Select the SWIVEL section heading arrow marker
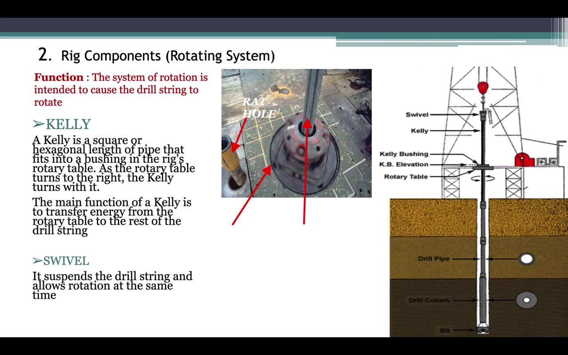This screenshot has height=355, width=568. tap(37, 261)
